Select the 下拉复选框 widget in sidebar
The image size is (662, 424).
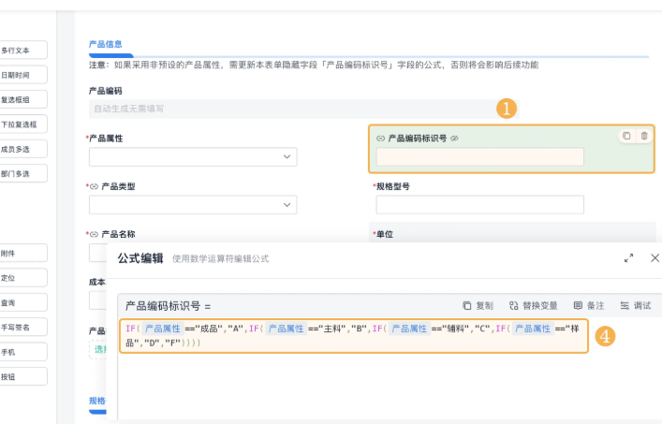pos(23,124)
